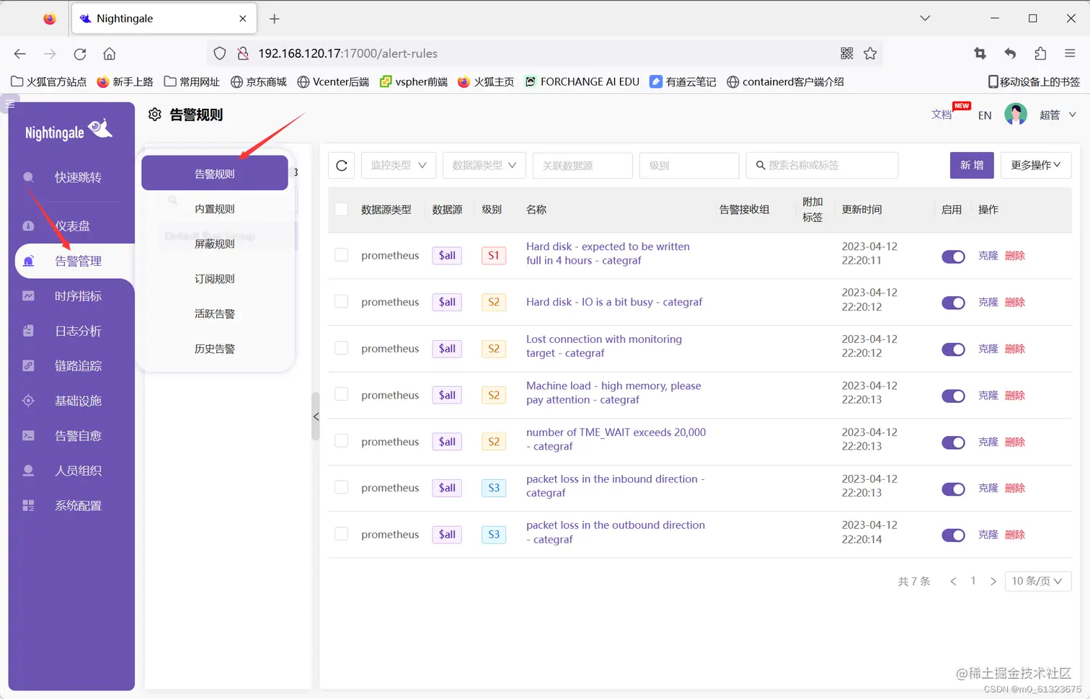The image size is (1090, 699).
Task: Disable the Hard disk expected to be written rule
Action: tap(953, 257)
